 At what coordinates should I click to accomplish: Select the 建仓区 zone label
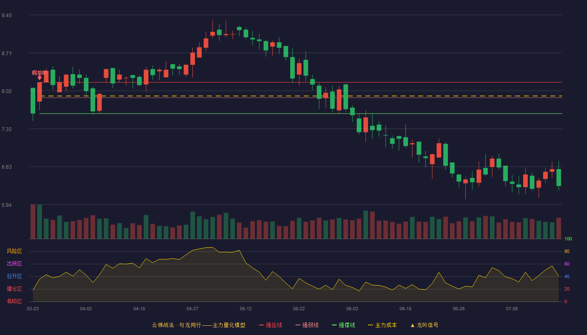(14, 289)
